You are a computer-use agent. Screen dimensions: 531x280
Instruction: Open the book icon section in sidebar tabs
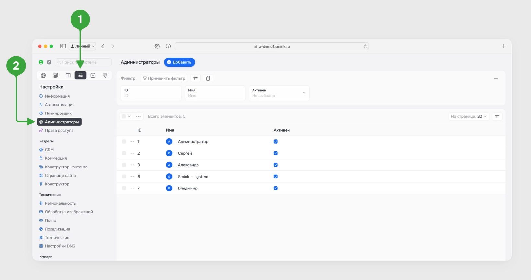[x=68, y=75]
